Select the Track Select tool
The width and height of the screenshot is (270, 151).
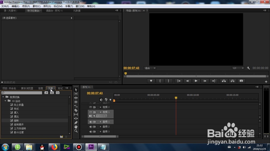76,94
